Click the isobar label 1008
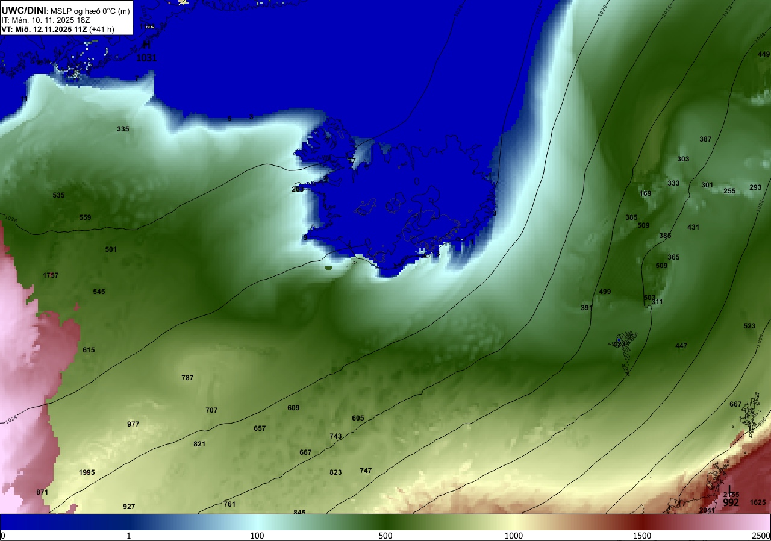The image size is (771, 541). [760, 37]
